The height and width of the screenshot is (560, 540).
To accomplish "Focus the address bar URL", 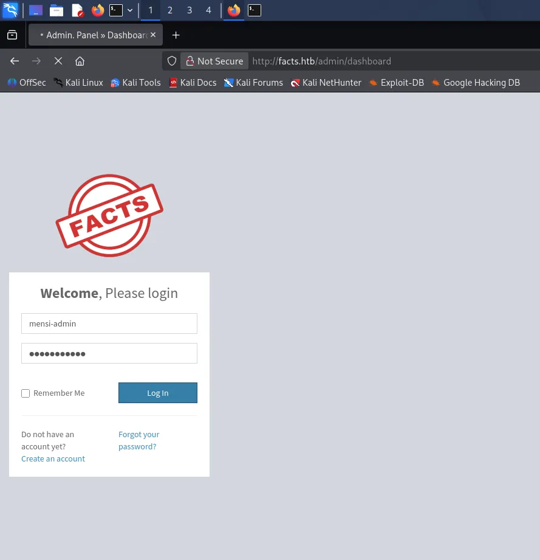I will pyautogui.click(x=322, y=61).
